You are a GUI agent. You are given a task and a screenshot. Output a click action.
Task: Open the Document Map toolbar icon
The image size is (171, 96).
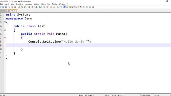click(70, 7)
